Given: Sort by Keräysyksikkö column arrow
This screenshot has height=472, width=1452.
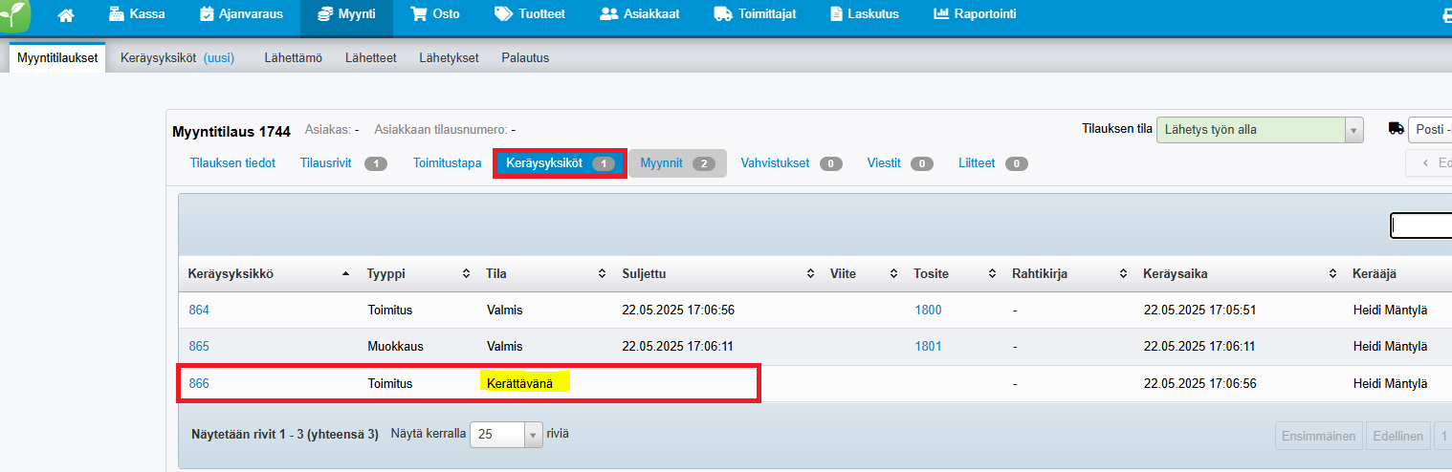Looking at the screenshot, I should point(345,274).
